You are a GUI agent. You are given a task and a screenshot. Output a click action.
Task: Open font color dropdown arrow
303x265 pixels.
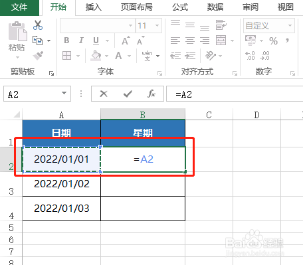click(129, 56)
